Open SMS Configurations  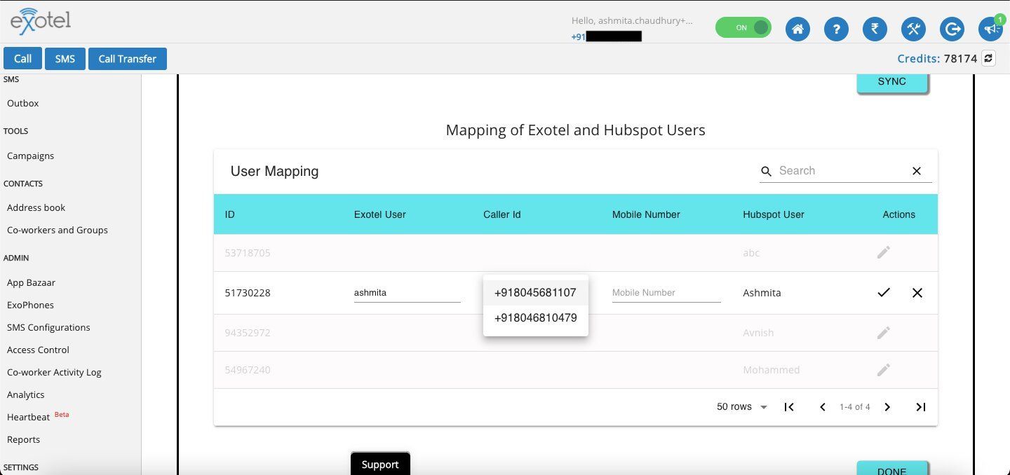coord(48,328)
